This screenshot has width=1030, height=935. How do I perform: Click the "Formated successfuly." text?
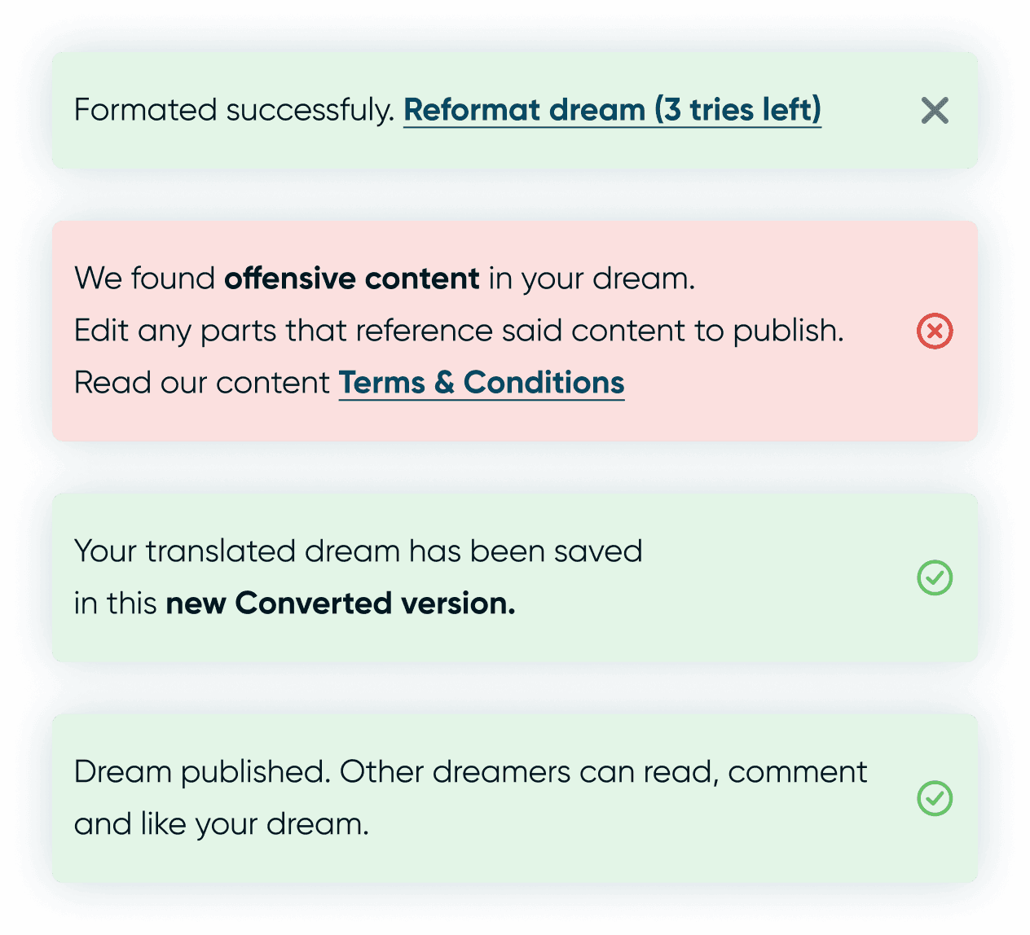click(234, 110)
